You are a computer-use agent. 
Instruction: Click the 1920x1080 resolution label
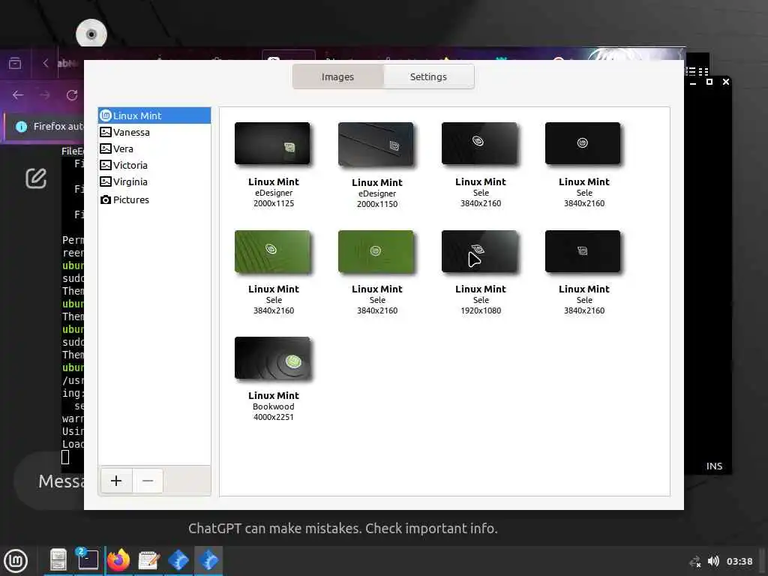coord(481,310)
